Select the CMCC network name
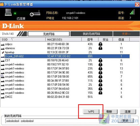This screenshot has height=126, width=140. coord(9,97)
